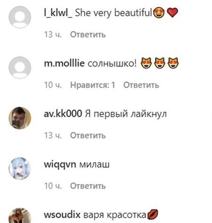212x223 pixels.
Task: Click 13 ч. timestamp on av.kk000 comment
Action: tap(53, 135)
